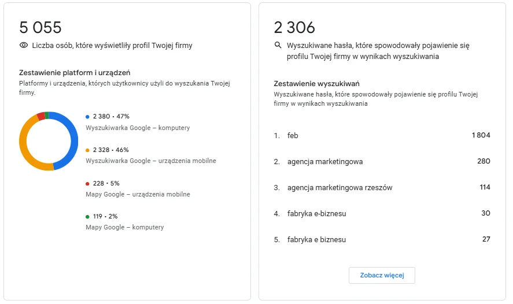Click the red legend dot for mobile maps

pos(87,184)
